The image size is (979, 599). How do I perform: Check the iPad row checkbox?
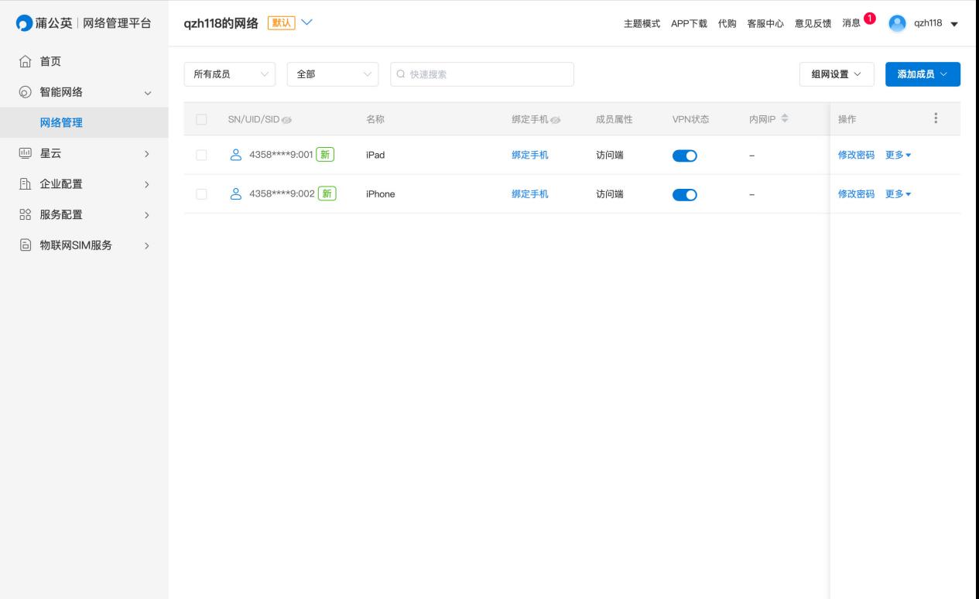[202, 155]
